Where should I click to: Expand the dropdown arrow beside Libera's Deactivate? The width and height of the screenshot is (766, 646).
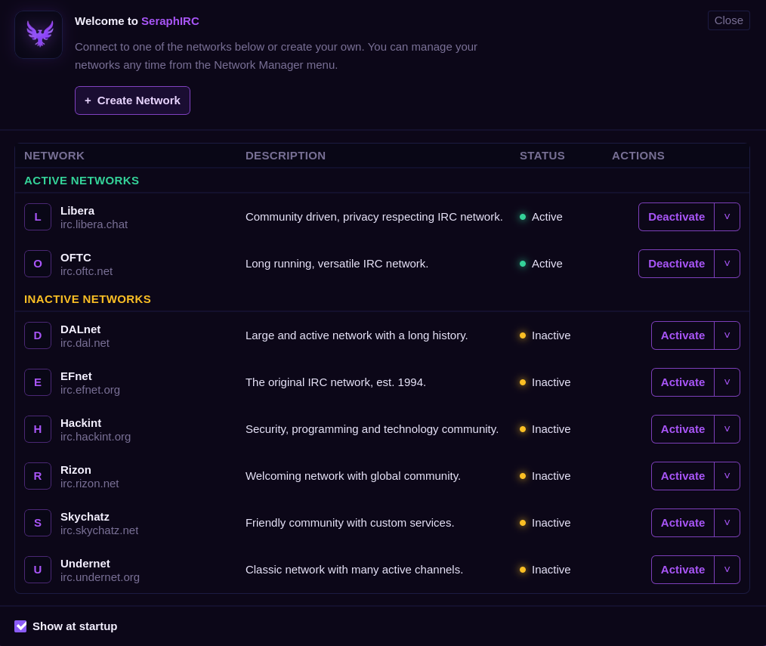[727, 217]
